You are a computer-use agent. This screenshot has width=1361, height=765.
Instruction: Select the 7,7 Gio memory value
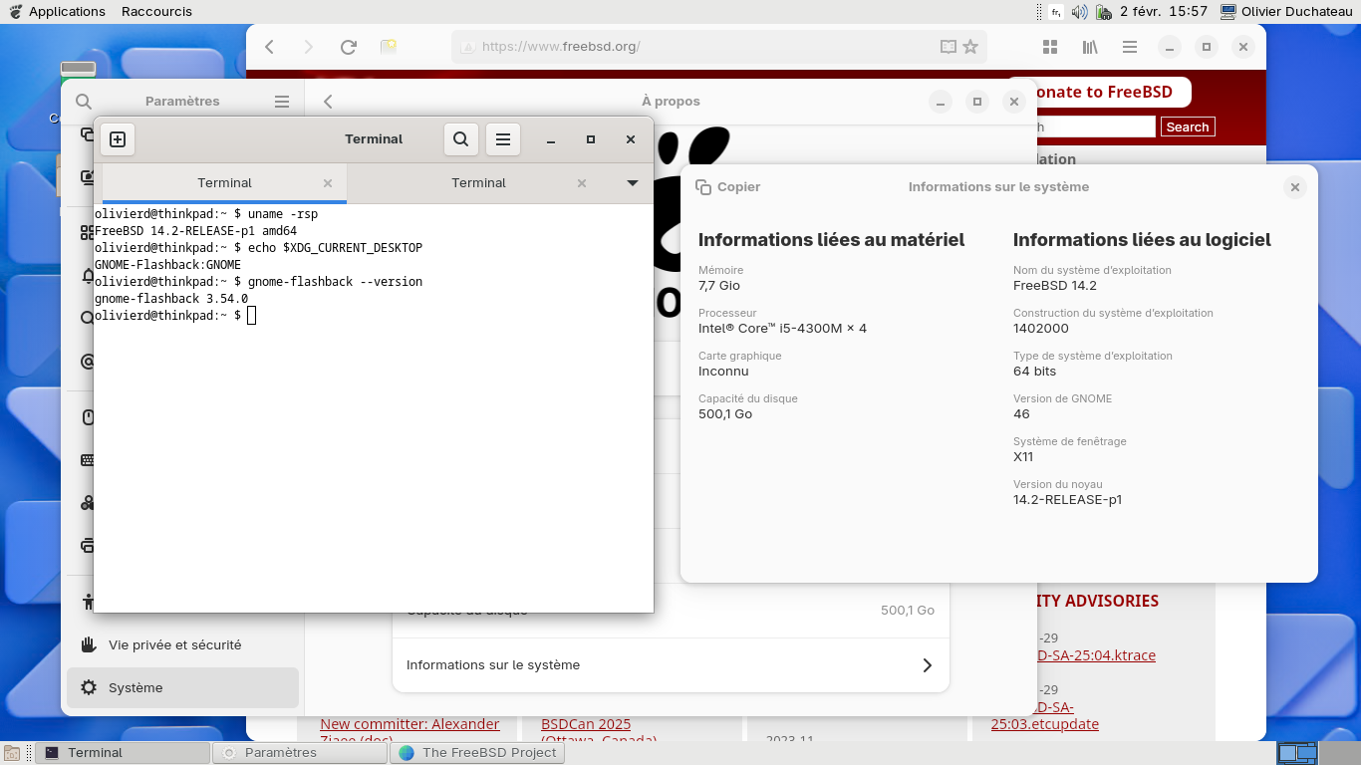(719, 286)
